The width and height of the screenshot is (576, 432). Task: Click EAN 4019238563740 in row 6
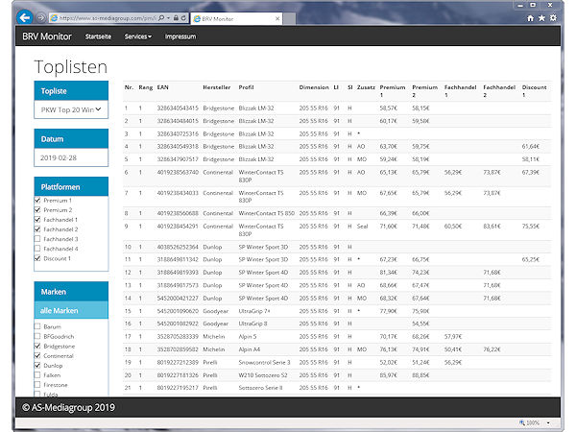click(x=178, y=172)
